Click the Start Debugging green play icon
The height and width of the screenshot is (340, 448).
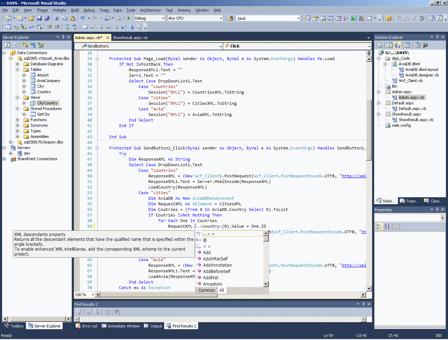coord(129,18)
